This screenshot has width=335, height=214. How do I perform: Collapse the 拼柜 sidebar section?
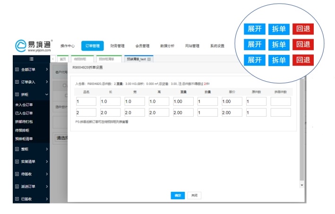point(47,95)
